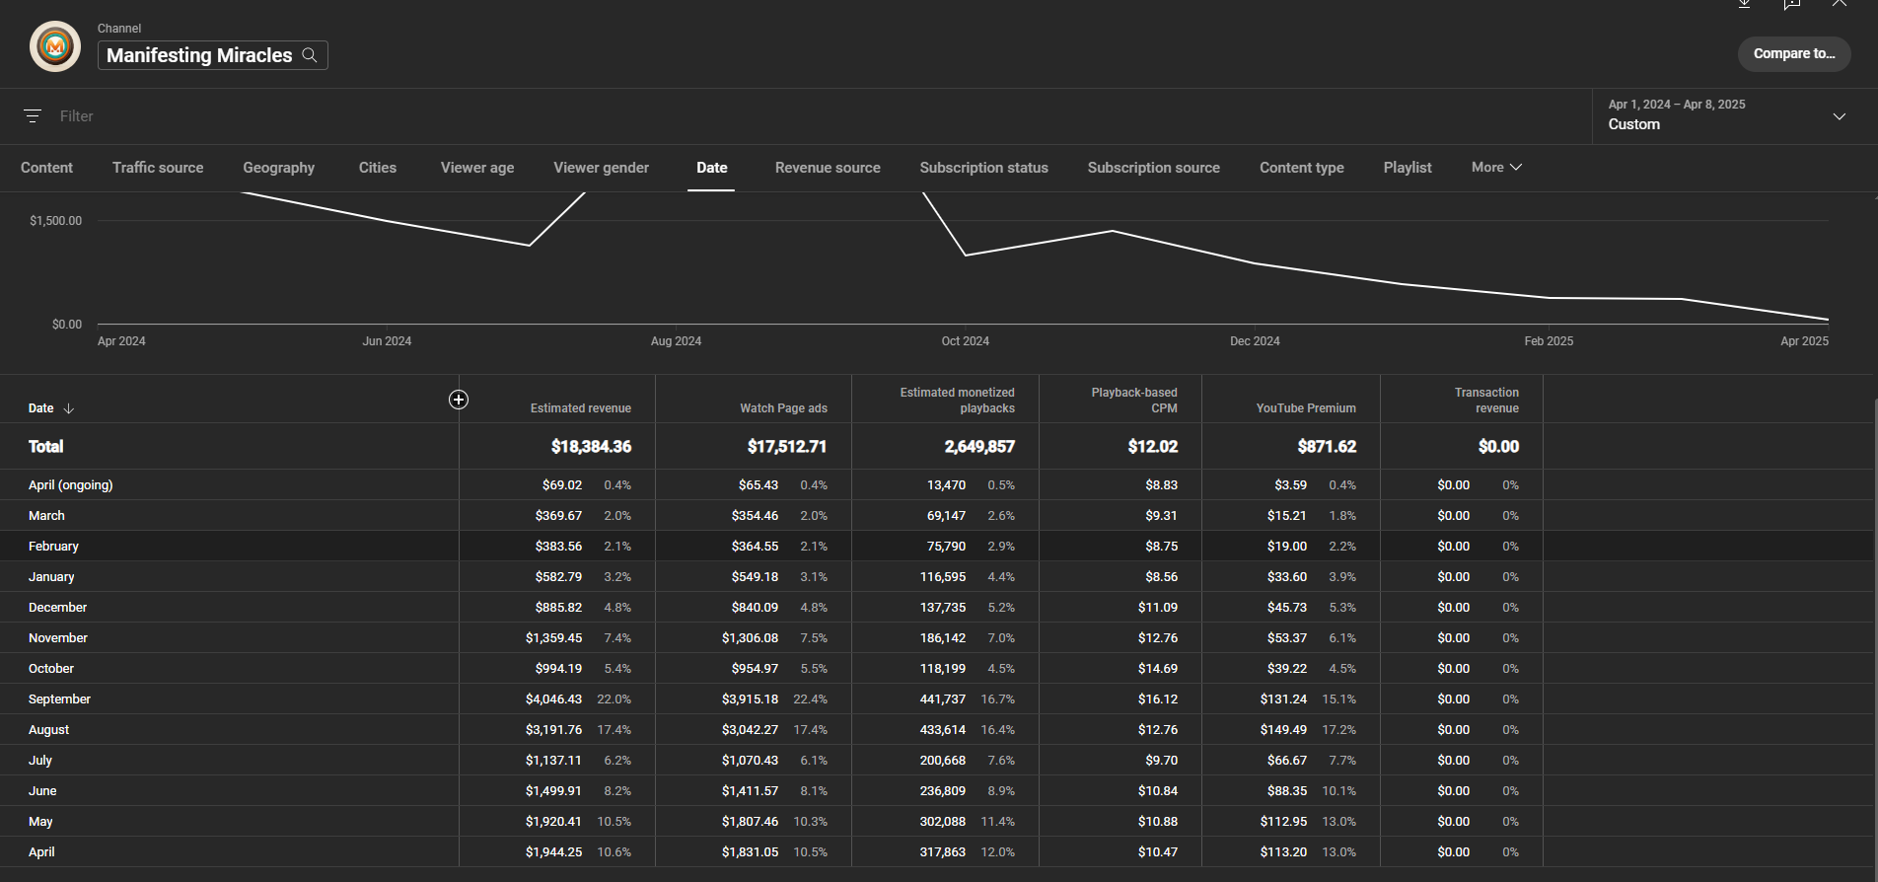This screenshot has width=1878, height=882.
Task: Select the January row label
Action: tap(51, 577)
